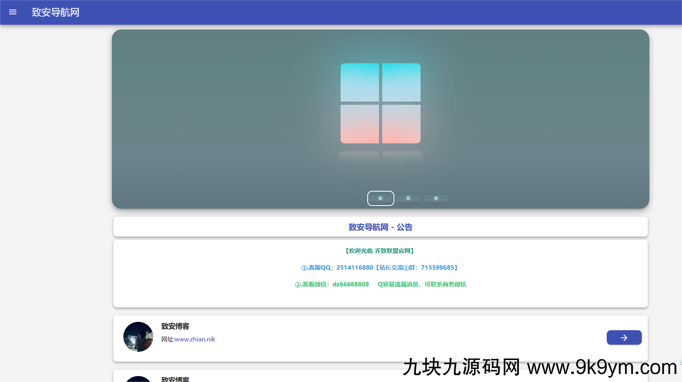The width and height of the screenshot is (682, 382).
Task: Open the www.zhian.nik link
Action: 195,339
